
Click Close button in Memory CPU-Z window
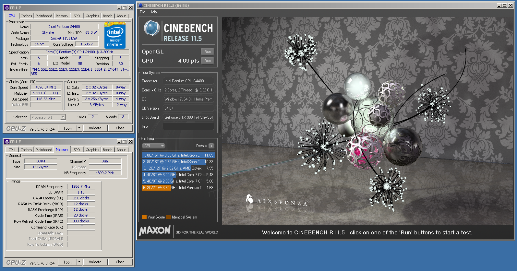click(120, 262)
